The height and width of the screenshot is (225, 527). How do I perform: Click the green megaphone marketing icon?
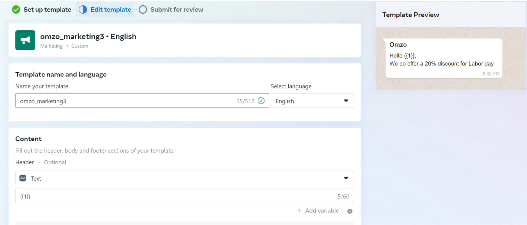click(25, 40)
